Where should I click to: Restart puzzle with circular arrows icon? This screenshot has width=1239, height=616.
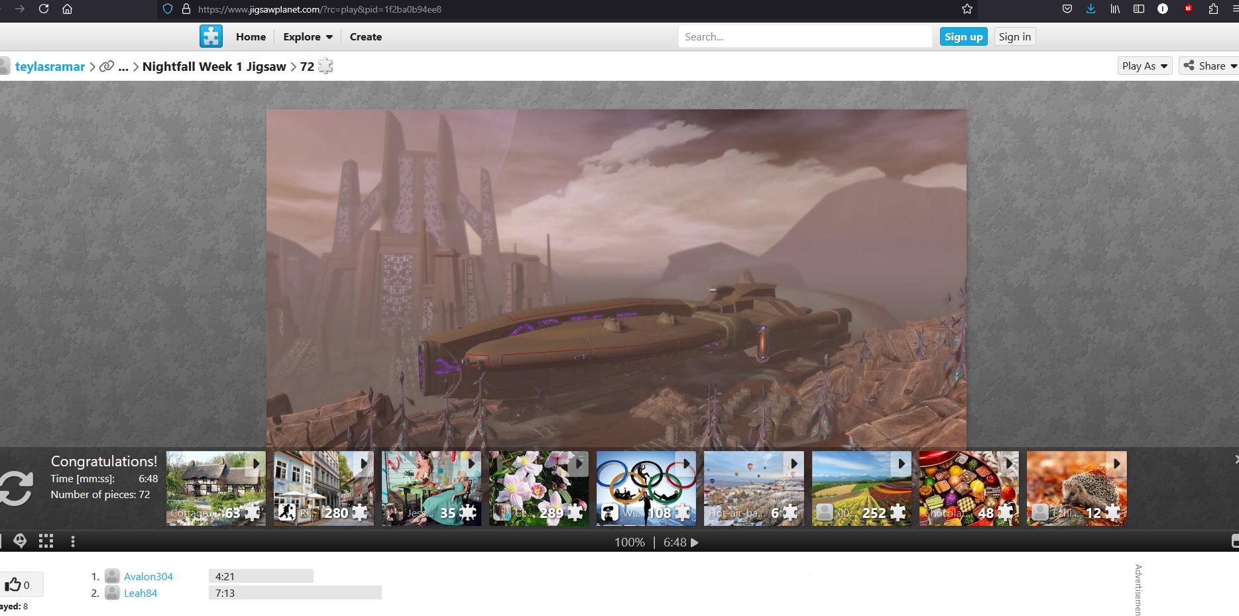tap(15, 488)
